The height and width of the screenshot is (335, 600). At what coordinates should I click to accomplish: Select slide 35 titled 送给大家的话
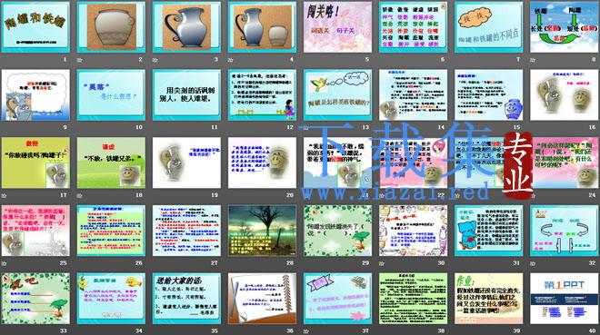point(186,299)
